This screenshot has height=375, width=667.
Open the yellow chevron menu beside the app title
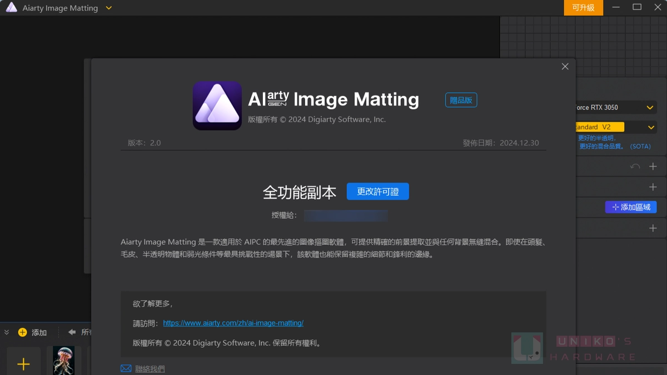coord(108,8)
